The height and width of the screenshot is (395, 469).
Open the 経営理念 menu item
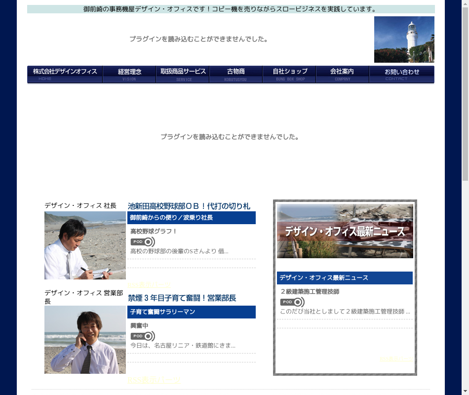(x=129, y=74)
